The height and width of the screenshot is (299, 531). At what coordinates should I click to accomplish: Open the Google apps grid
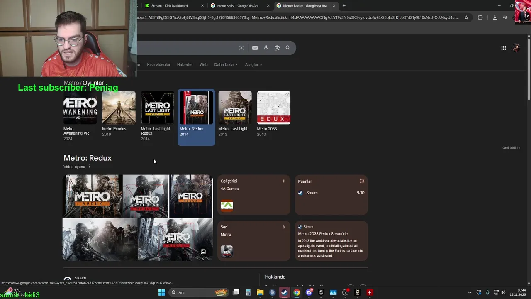click(503, 48)
